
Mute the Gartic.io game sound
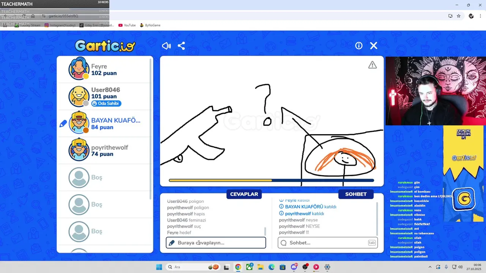click(x=166, y=46)
